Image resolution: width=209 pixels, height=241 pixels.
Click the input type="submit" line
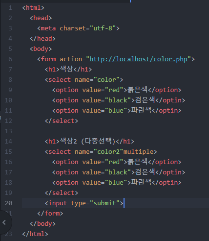coord(84,203)
